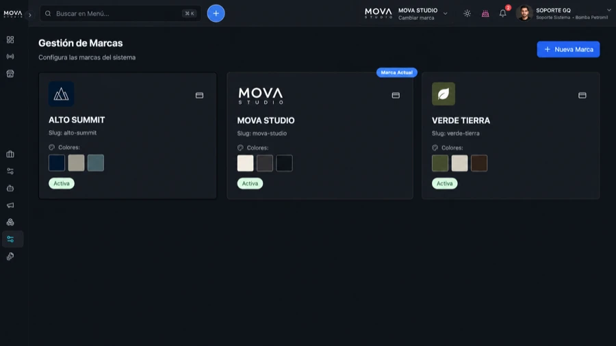Select ALTO SUMMIT beige color swatch
The width and height of the screenshot is (616, 346).
76,163
